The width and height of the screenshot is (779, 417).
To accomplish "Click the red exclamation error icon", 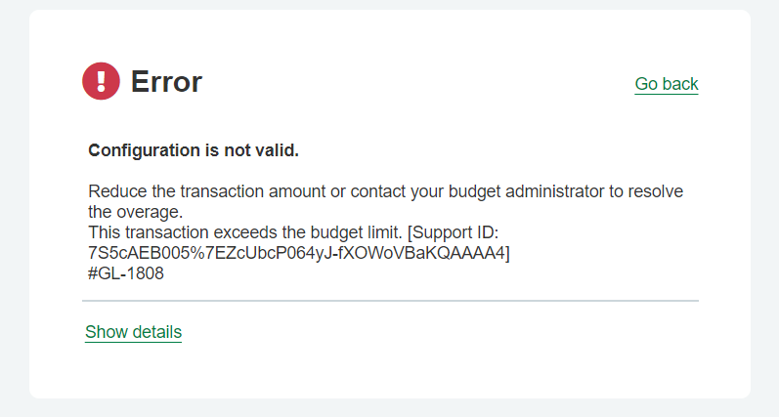I will pyautogui.click(x=101, y=81).
